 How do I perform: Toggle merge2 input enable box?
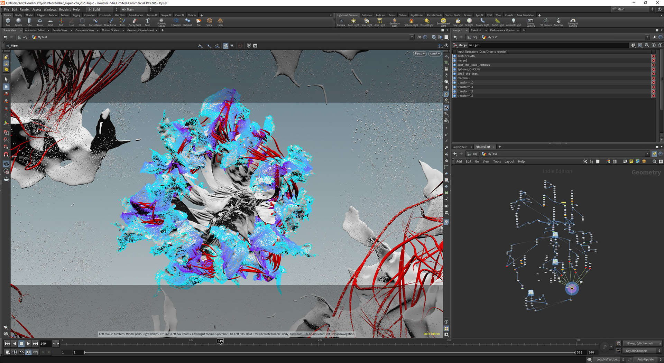[x=454, y=60]
